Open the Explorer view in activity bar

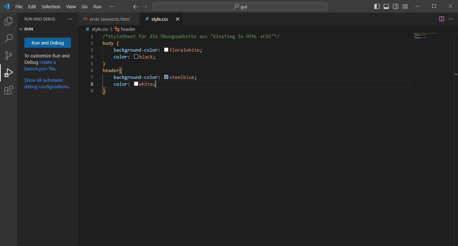pyautogui.click(x=9, y=21)
